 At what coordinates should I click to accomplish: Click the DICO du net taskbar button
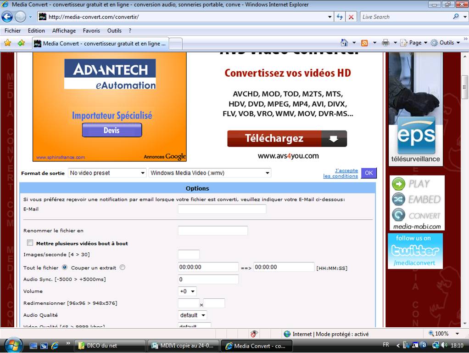click(x=110, y=346)
